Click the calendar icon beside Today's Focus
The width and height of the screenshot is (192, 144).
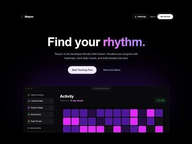click(x=28, y=95)
